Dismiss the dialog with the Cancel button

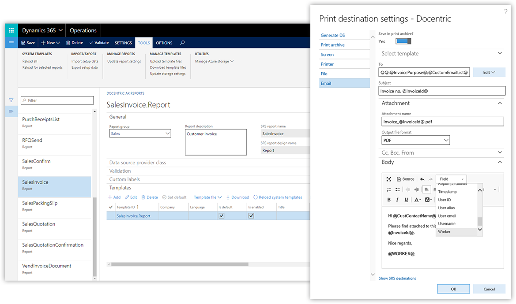[x=489, y=289]
